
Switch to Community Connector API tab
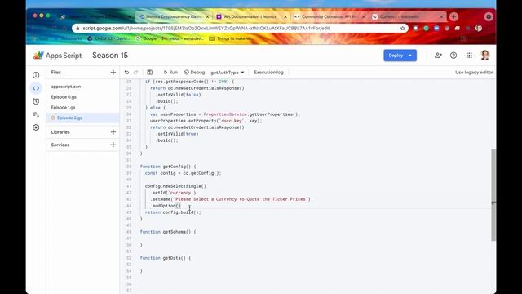pos(329,16)
